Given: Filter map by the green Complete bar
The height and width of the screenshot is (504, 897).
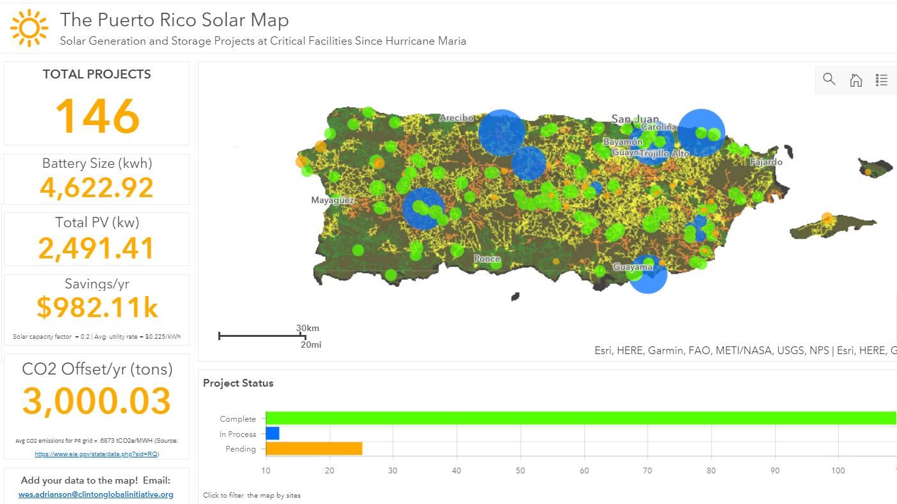Looking at the screenshot, I should 575,419.
